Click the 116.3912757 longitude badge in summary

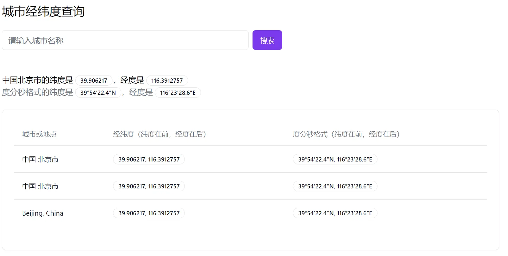(167, 81)
